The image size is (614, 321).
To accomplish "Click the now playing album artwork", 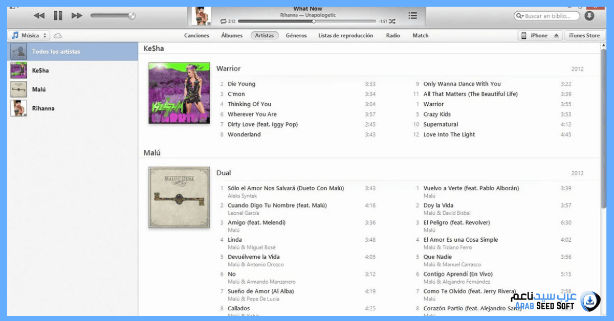I will [x=201, y=16].
